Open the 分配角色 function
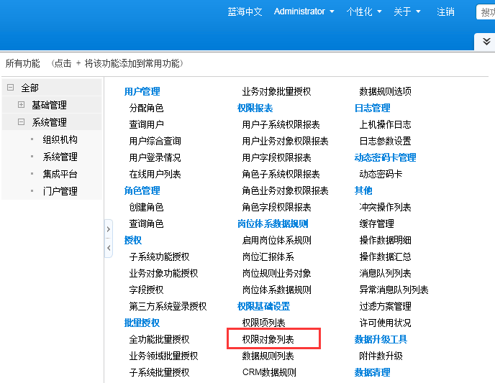 coord(146,108)
